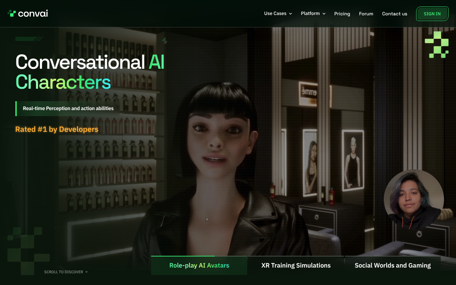
Task: Click the down arrow beside Scroll to Discover
Action: click(87, 272)
